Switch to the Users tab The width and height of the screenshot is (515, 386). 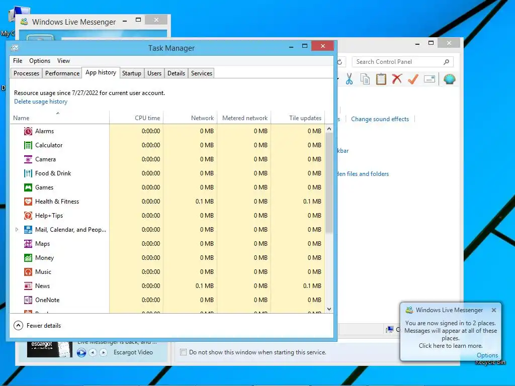click(154, 73)
